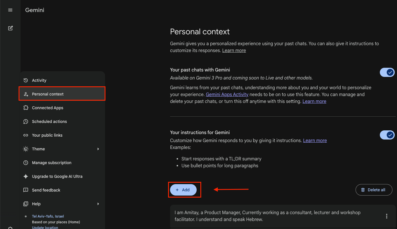Image resolution: width=397 pixels, height=229 pixels.
Task: Open three-dot options for Amitay instruction
Action: 387,216
